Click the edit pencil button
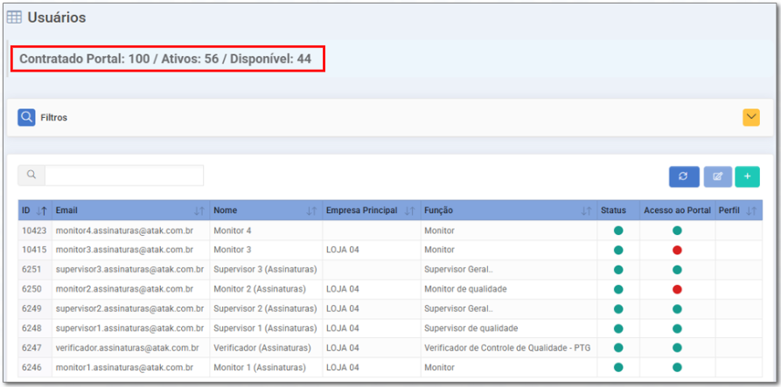 tap(717, 176)
